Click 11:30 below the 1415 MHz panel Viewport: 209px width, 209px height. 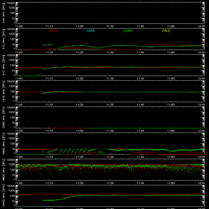tap(110, 105)
